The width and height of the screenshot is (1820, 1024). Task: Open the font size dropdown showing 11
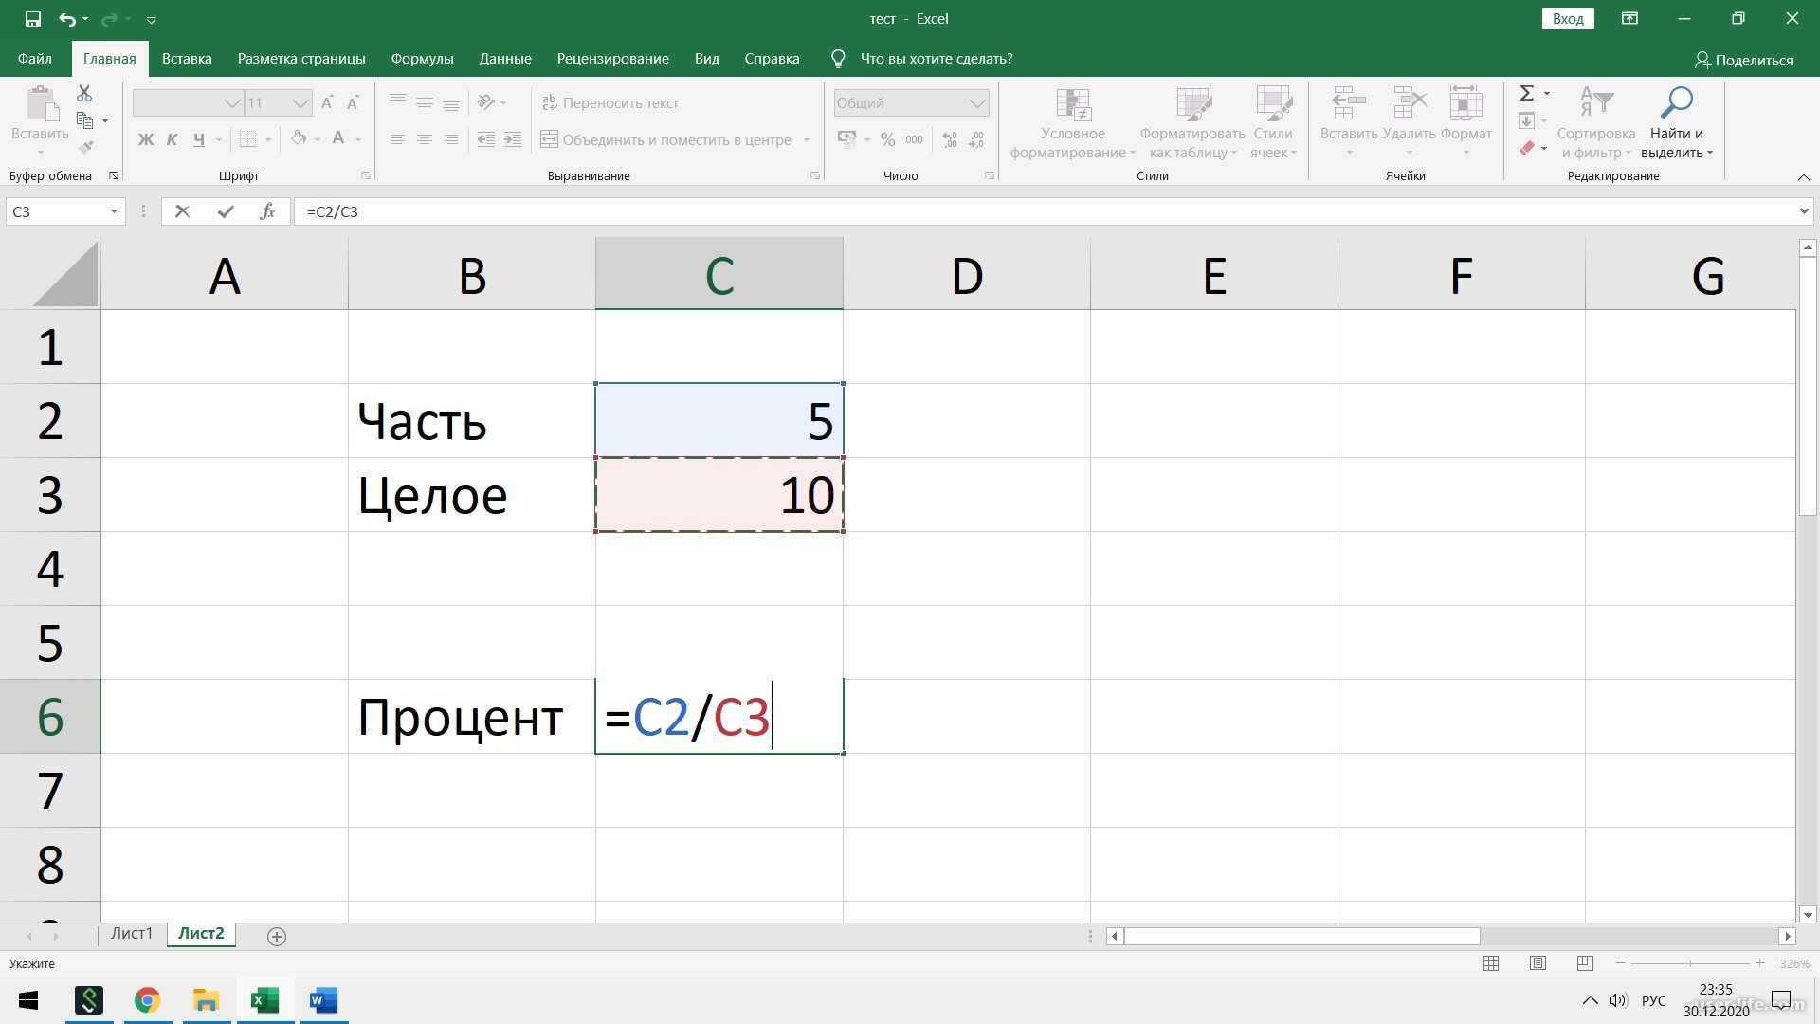point(300,102)
